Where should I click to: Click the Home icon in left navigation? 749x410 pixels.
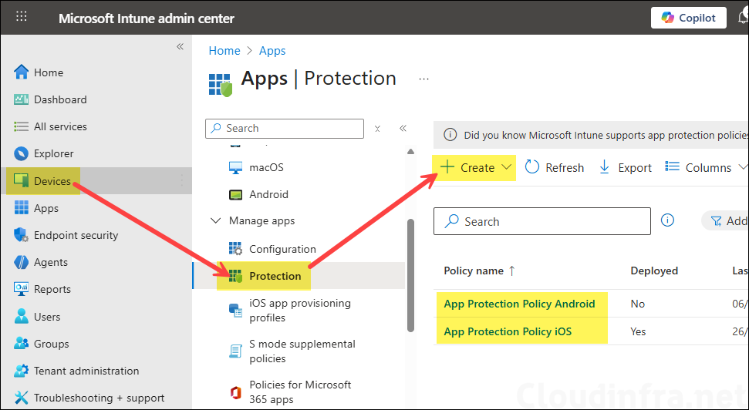pyautogui.click(x=21, y=72)
